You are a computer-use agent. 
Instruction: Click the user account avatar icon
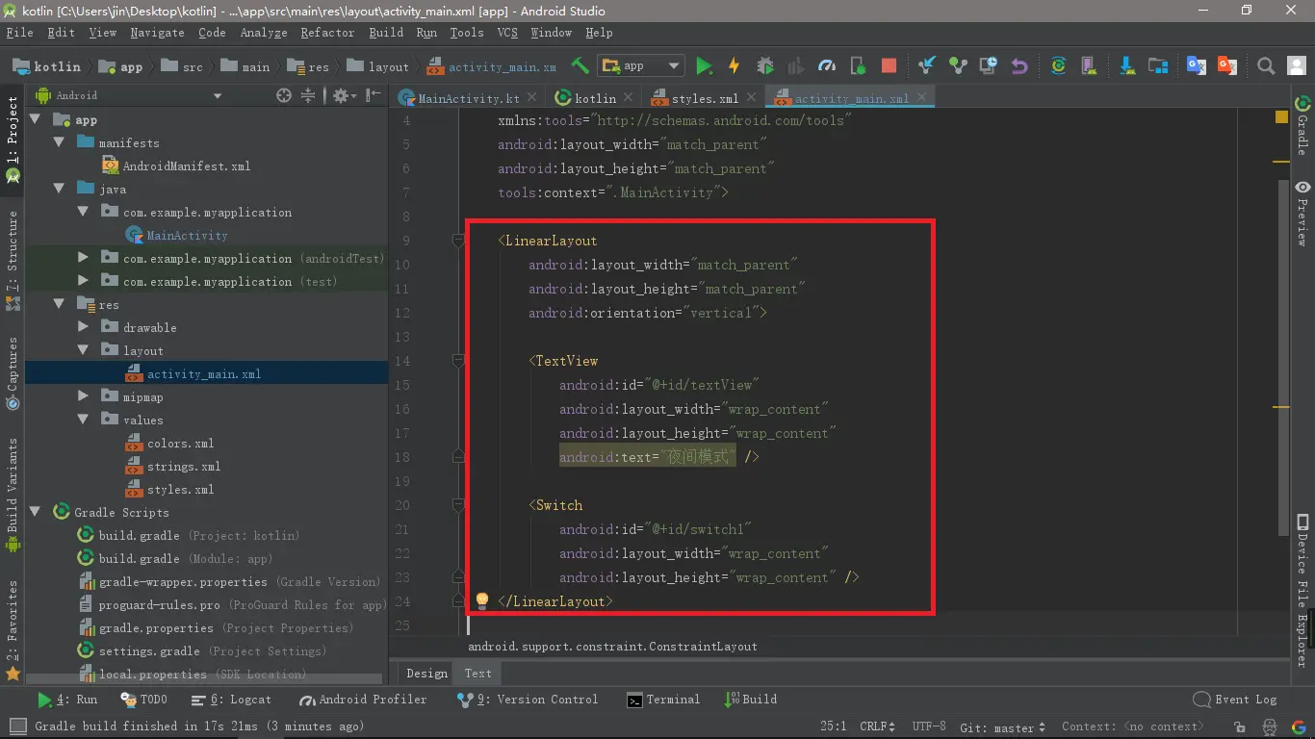tap(1296, 65)
